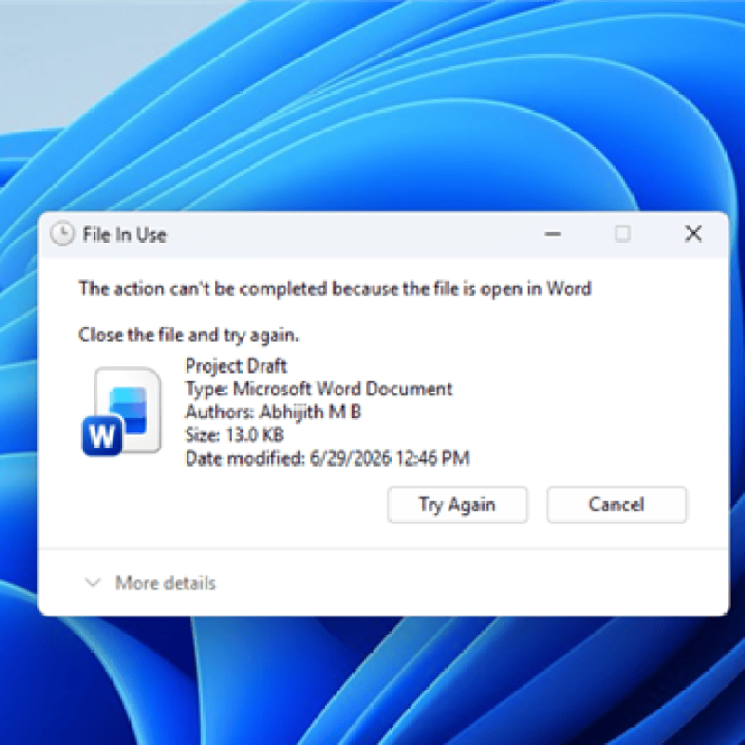The image size is (745, 745).
Task: Cancel the File In Use dialog
Action: [616, 505]
